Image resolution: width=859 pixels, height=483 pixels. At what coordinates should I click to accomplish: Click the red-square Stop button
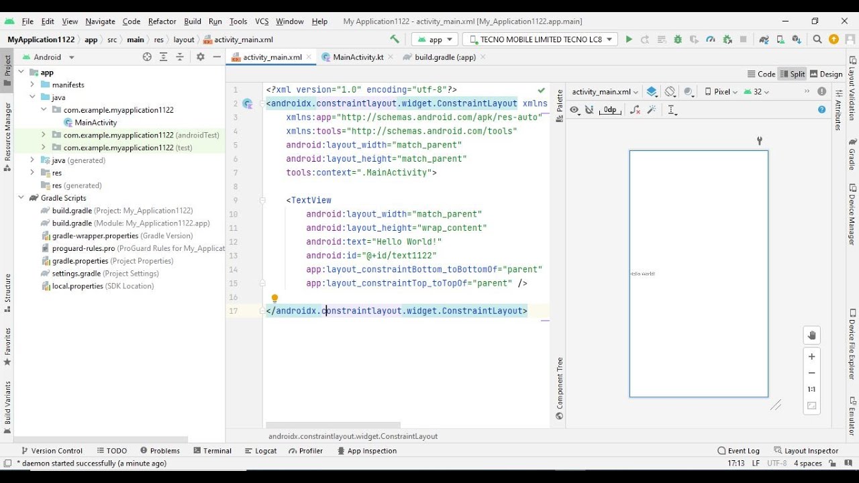tap(743, 40)
